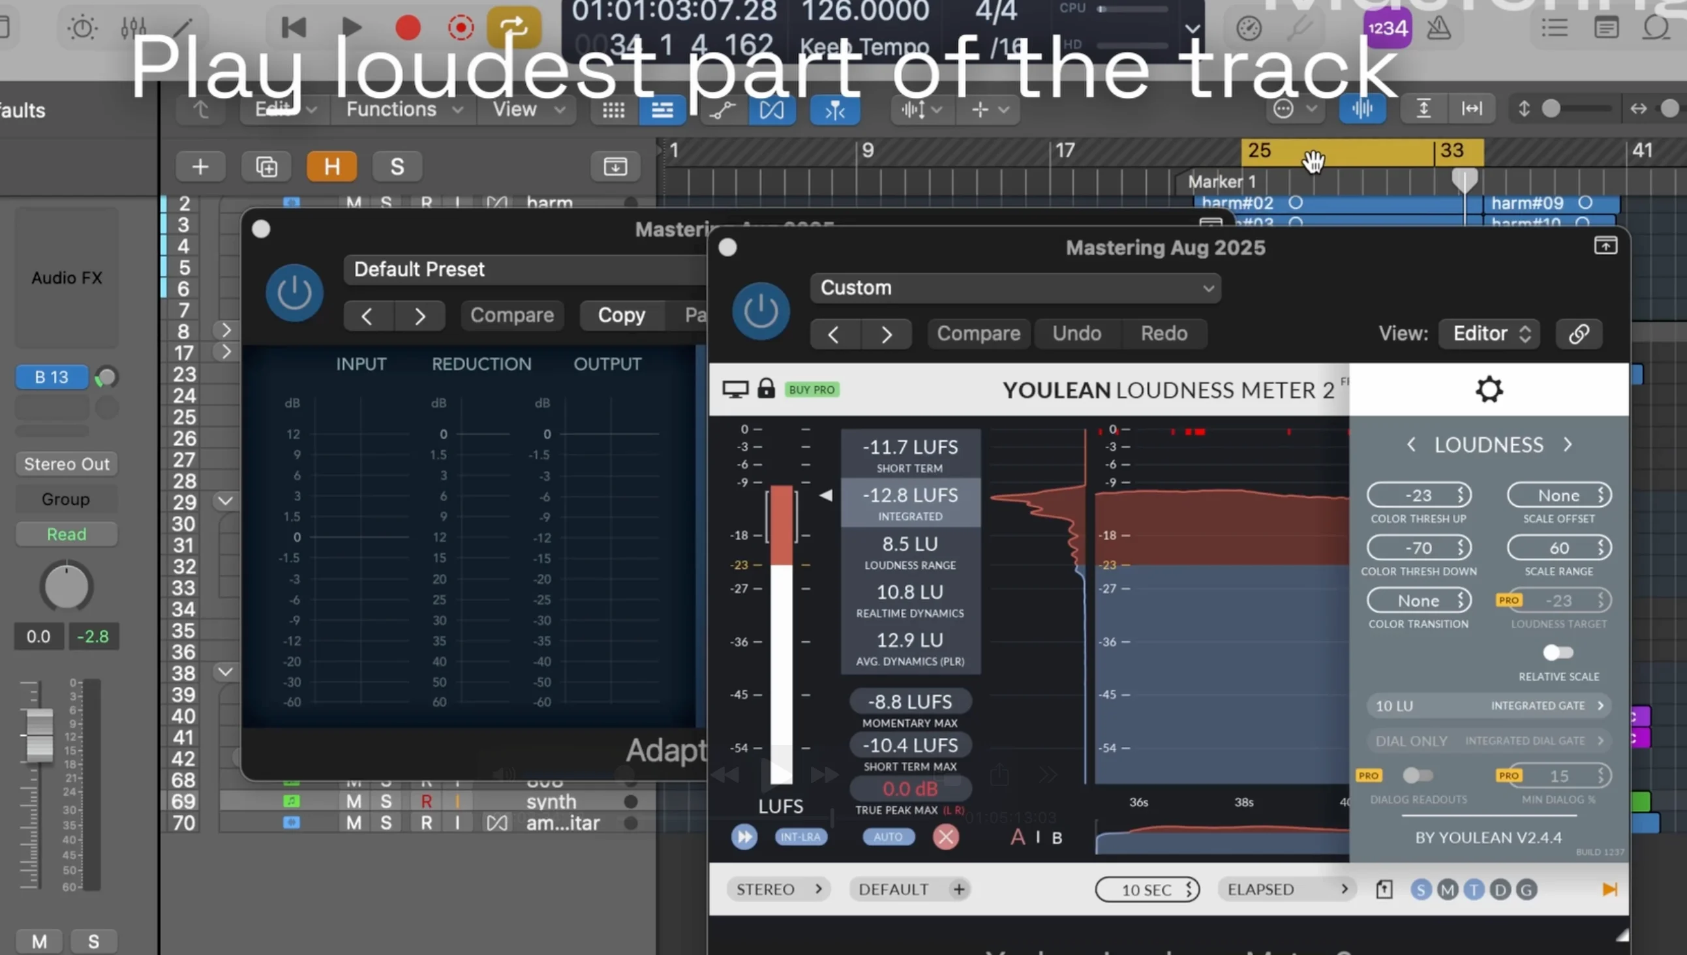This screenshot has height=955, width=1687.
Task: Click the Compare button in Mastering plugin
Action: click(511, 315)
